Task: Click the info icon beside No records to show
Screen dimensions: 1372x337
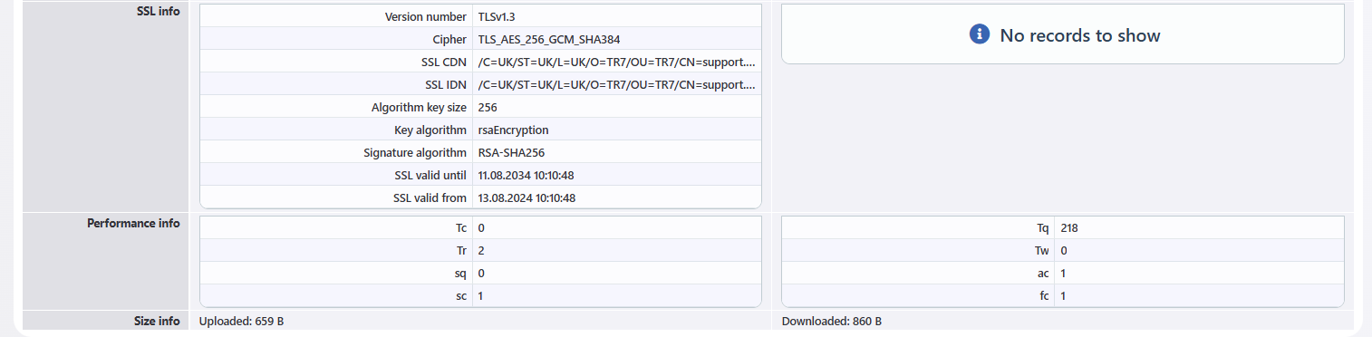Action: tap(979, 34)
